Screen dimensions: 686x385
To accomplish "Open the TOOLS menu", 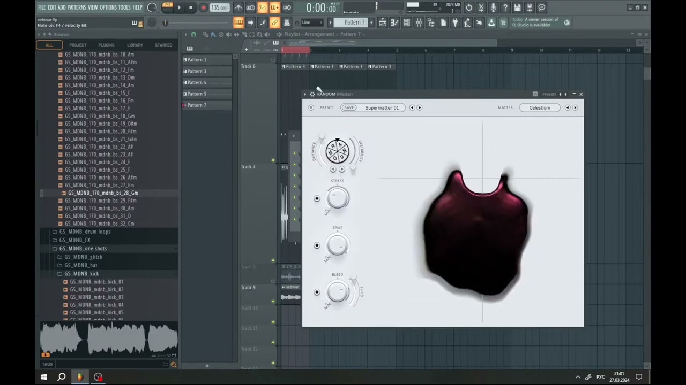I will click(124, 7).
